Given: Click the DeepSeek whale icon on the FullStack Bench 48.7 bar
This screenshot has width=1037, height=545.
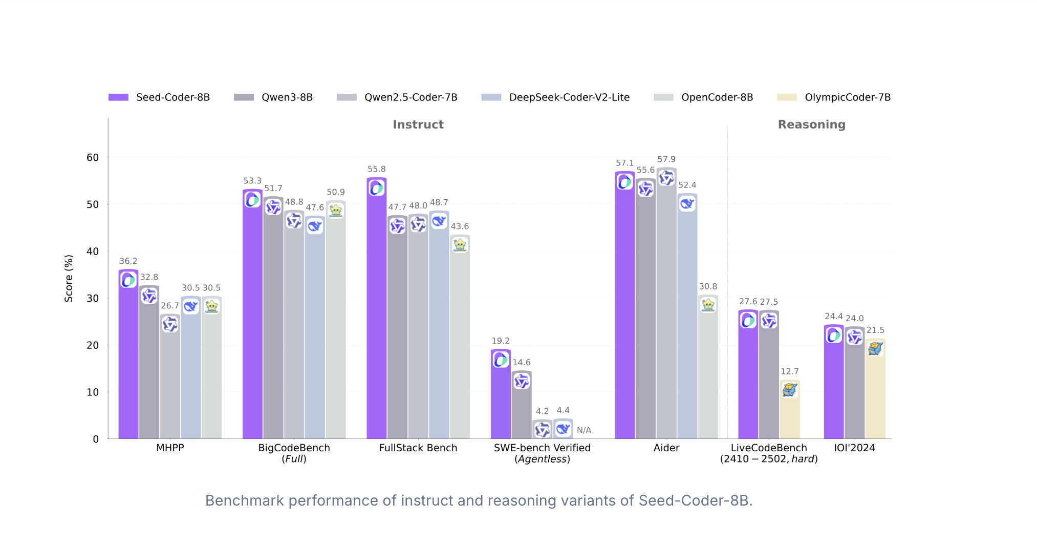Looking at the screenshot, I should [x=439, y=221].
